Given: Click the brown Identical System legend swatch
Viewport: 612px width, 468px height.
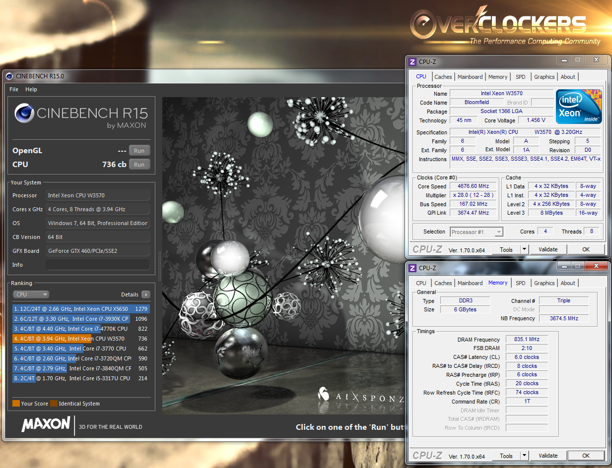Looking at the screenshot, I should click(54, 404).
